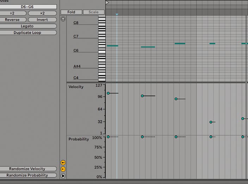
Task: Click the piano keyboard strip
Action: click(x=102, y=49)
